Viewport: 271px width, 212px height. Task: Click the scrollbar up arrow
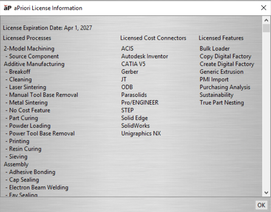pos(266,20)
